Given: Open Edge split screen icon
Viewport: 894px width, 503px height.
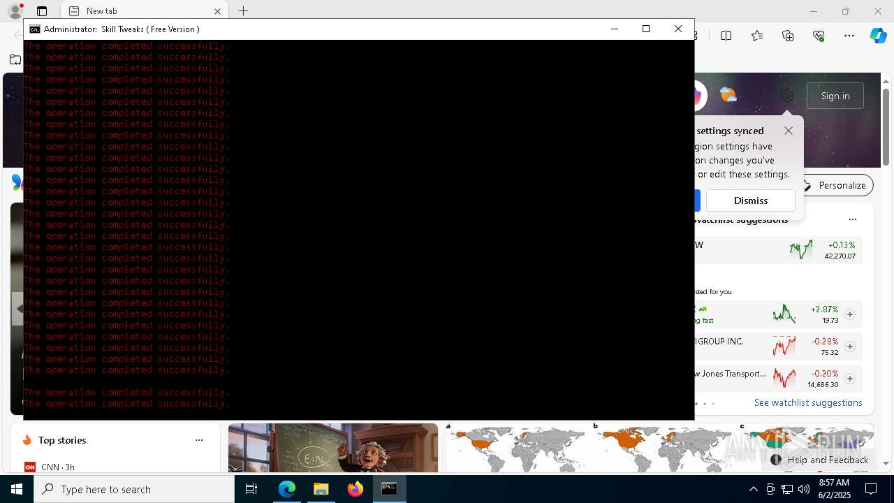Looking at the screenshot, I should pos(726,36).
